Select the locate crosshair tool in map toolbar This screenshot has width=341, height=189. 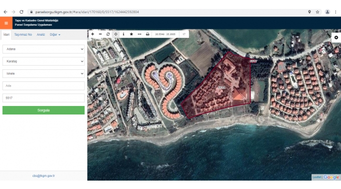click(x=116, y=34)
